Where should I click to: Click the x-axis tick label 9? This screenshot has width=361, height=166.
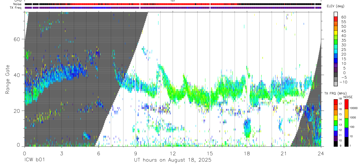pyautogui.click(x=136, y=153)
